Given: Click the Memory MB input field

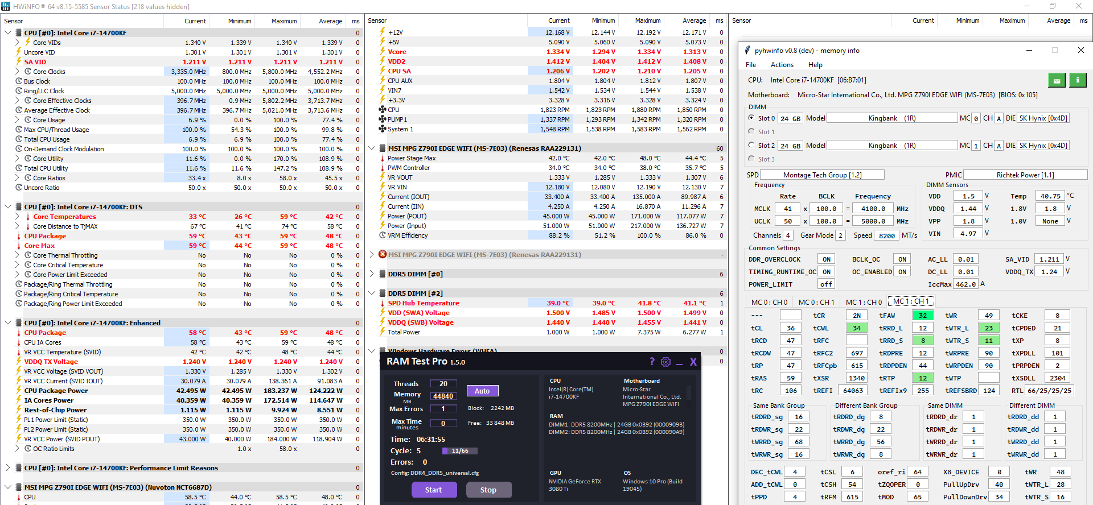Looking at the screenshot, I should click(443, 396).
